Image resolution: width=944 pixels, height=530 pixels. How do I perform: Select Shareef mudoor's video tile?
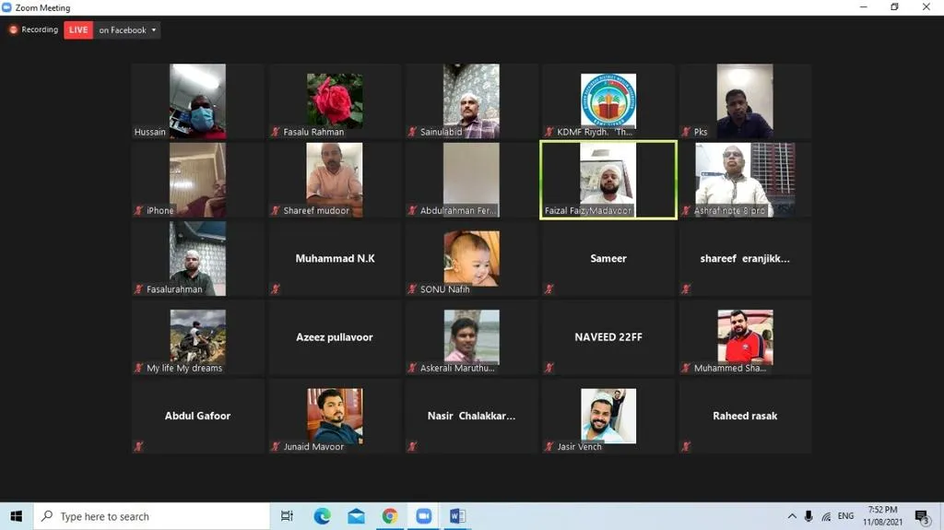335,180
